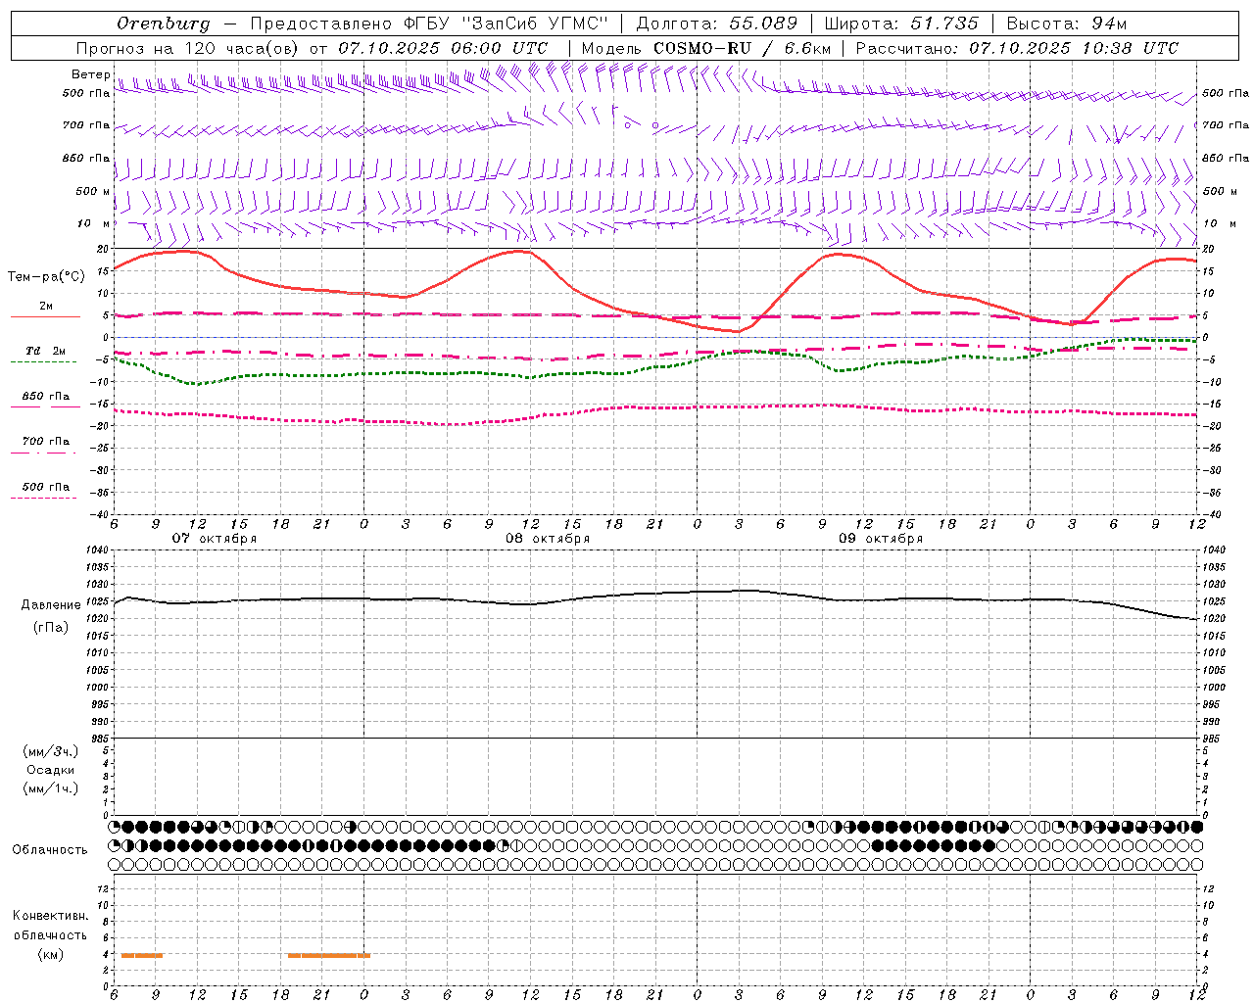
Task: Click the '(мм/3ч.)' precipitation unit label
Action: pos(51,751)
